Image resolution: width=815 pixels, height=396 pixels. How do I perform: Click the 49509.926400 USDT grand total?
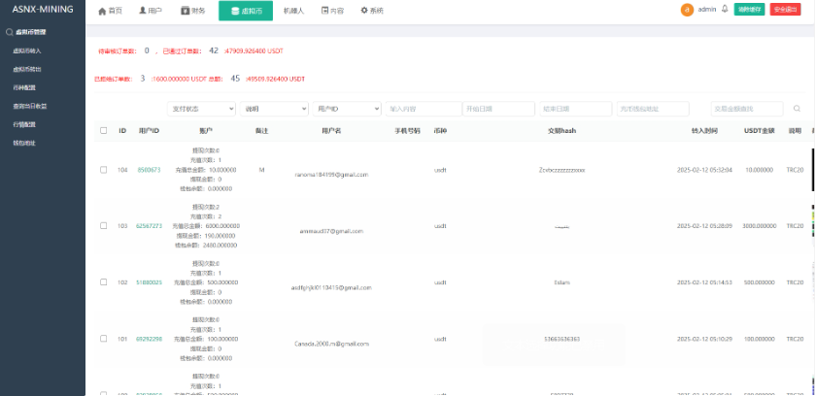point(276,79)
